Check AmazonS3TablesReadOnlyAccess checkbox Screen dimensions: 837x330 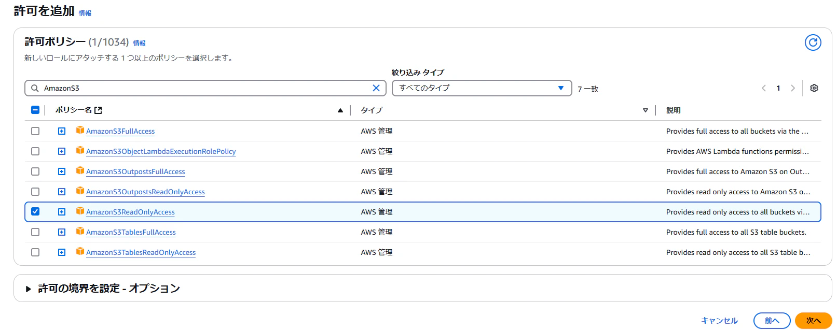(35, 252)
